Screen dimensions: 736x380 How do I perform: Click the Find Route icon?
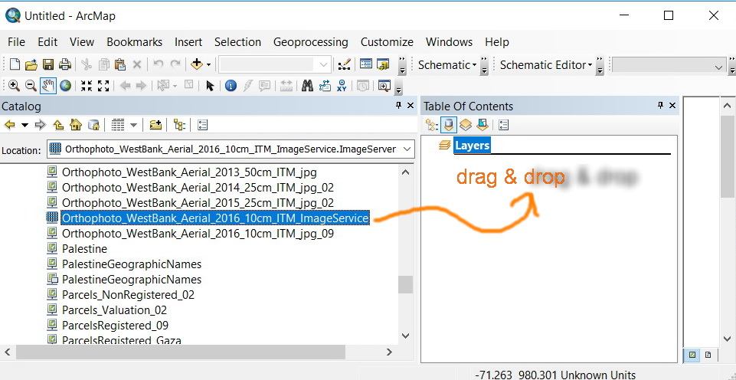[x=325, y=86]
